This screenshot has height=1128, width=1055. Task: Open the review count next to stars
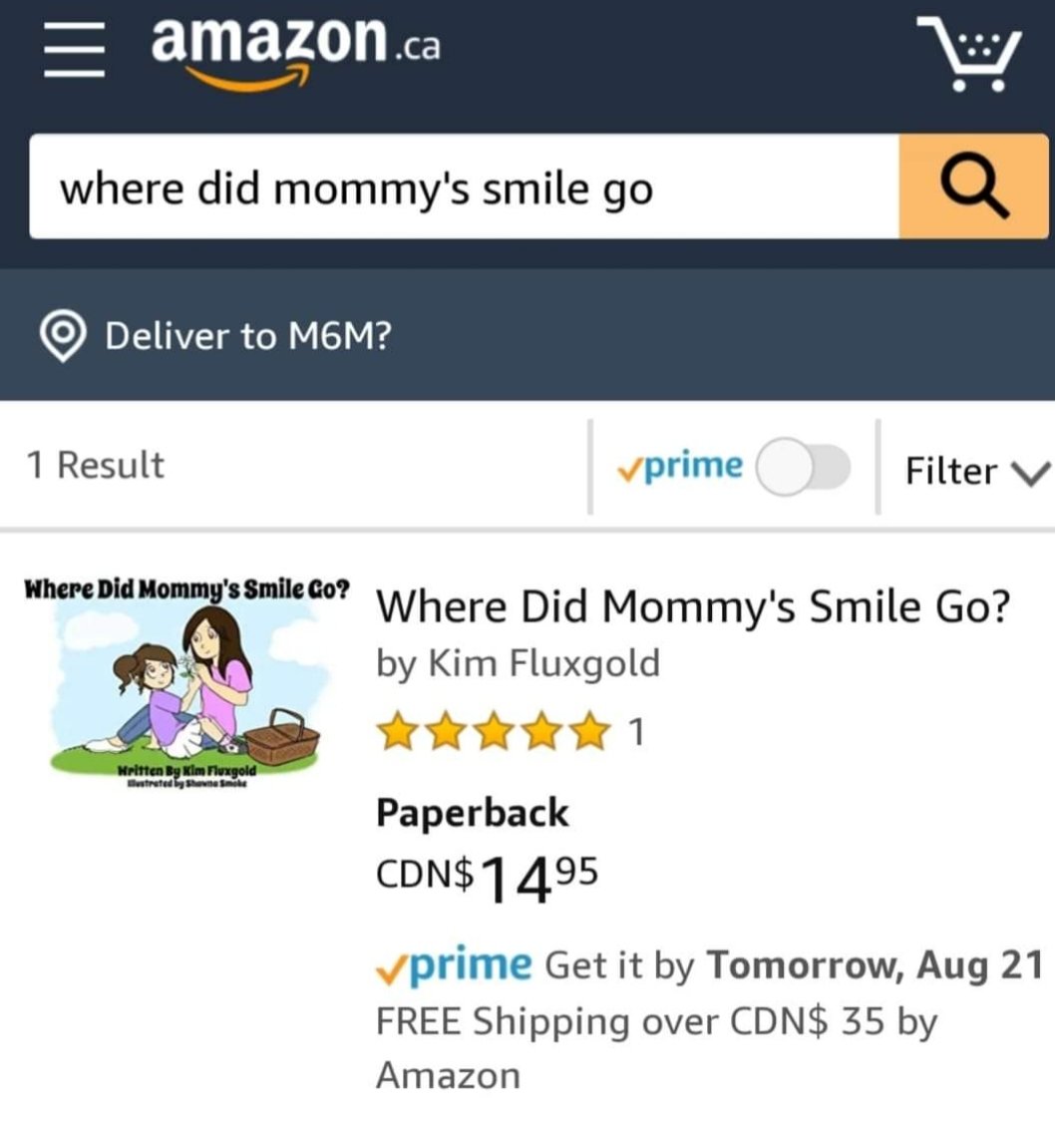click(636, 732)
